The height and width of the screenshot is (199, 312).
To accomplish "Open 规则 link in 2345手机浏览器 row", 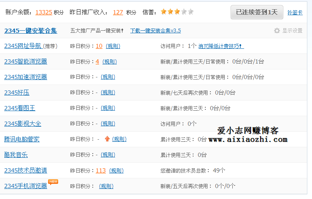I will pyautogui.click(x=106, y=186).
